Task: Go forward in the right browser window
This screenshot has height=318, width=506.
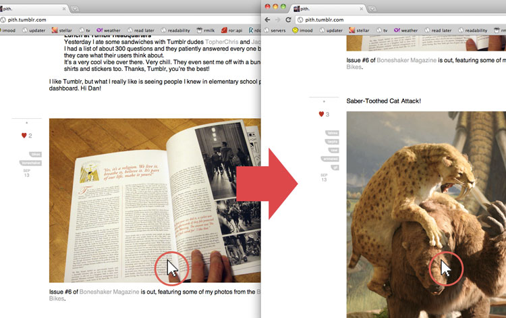Action: pyautogui.click(x=277, y=20)
